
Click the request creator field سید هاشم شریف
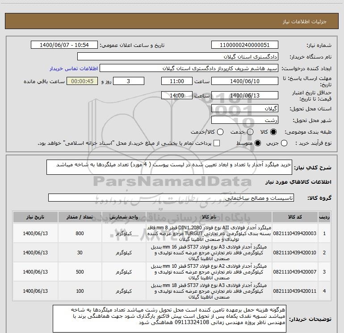(x=189, y=68)
